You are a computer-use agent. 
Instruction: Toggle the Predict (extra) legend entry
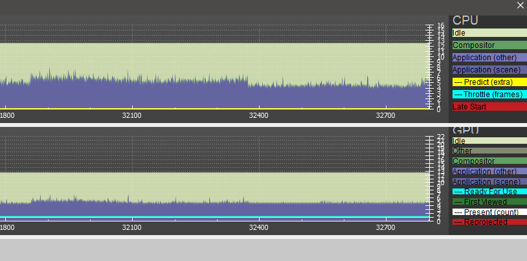(x=489, y=82)
